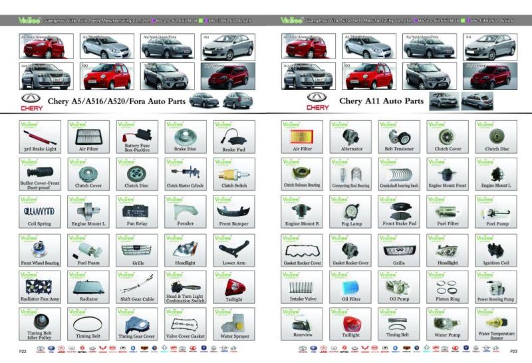The image size is (532, 363).
Task: Click the 'Chery A5/A516/A520/Fora Auto Parts' heading
Action: click(117, 101)
